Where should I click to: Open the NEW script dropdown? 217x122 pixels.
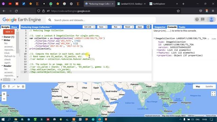[x=9, y=32]
